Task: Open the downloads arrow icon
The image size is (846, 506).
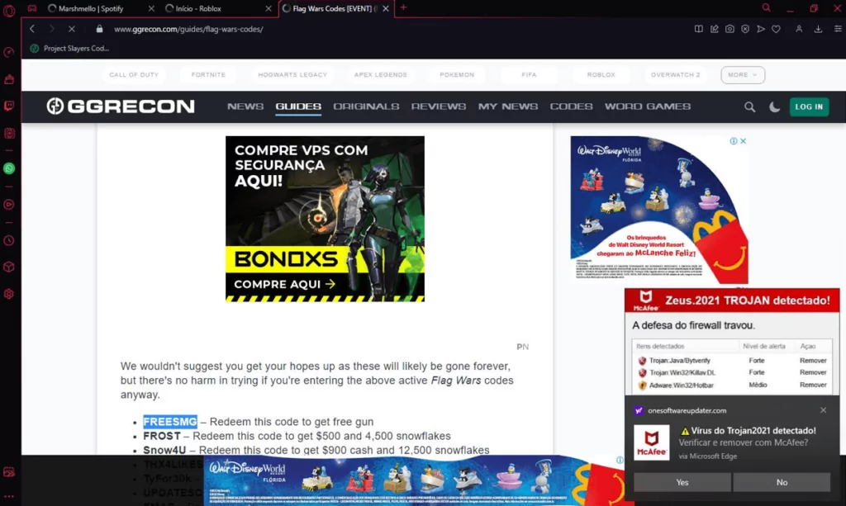Action: (x=818, y=29)
